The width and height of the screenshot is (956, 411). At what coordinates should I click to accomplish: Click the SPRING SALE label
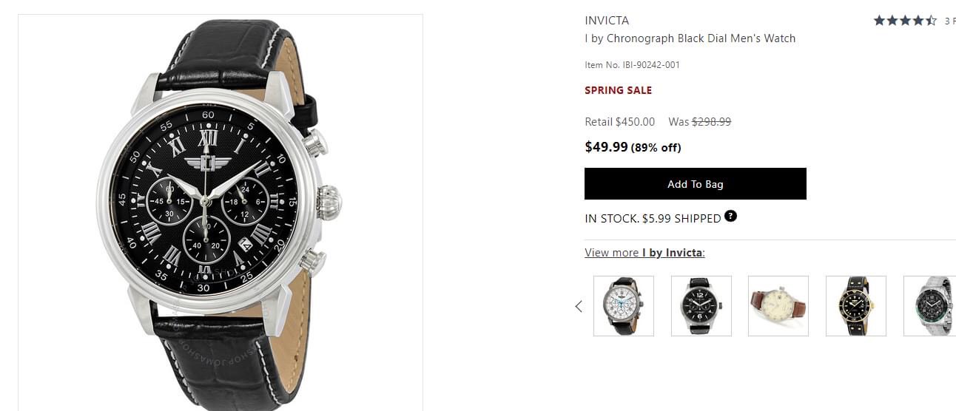(618, 90)
